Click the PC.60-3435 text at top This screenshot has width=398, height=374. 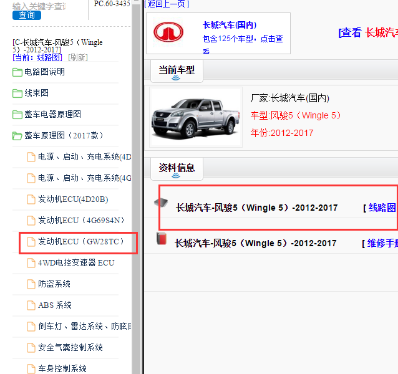pyautogui.click(x=112, y=4)
